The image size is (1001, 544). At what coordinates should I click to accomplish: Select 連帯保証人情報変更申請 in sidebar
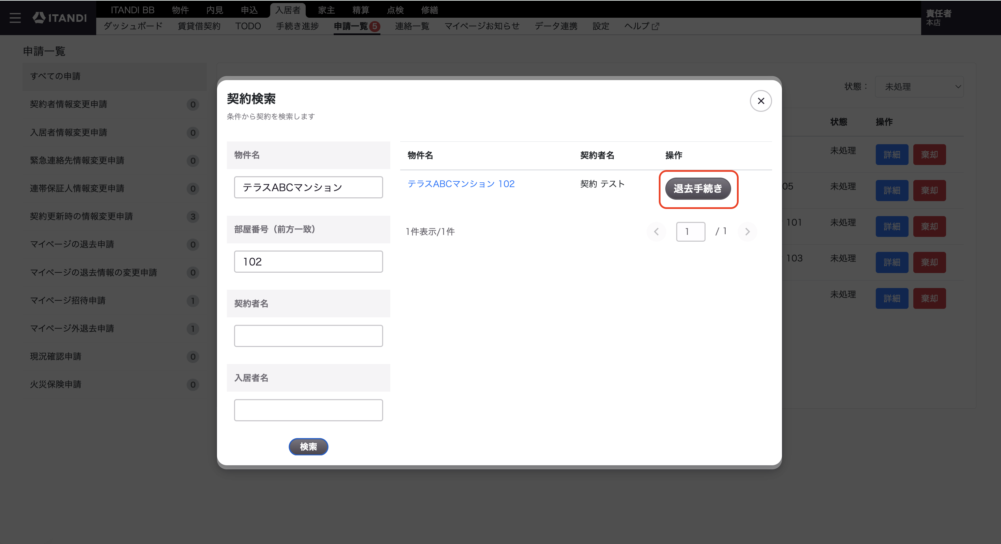(115, 189)
